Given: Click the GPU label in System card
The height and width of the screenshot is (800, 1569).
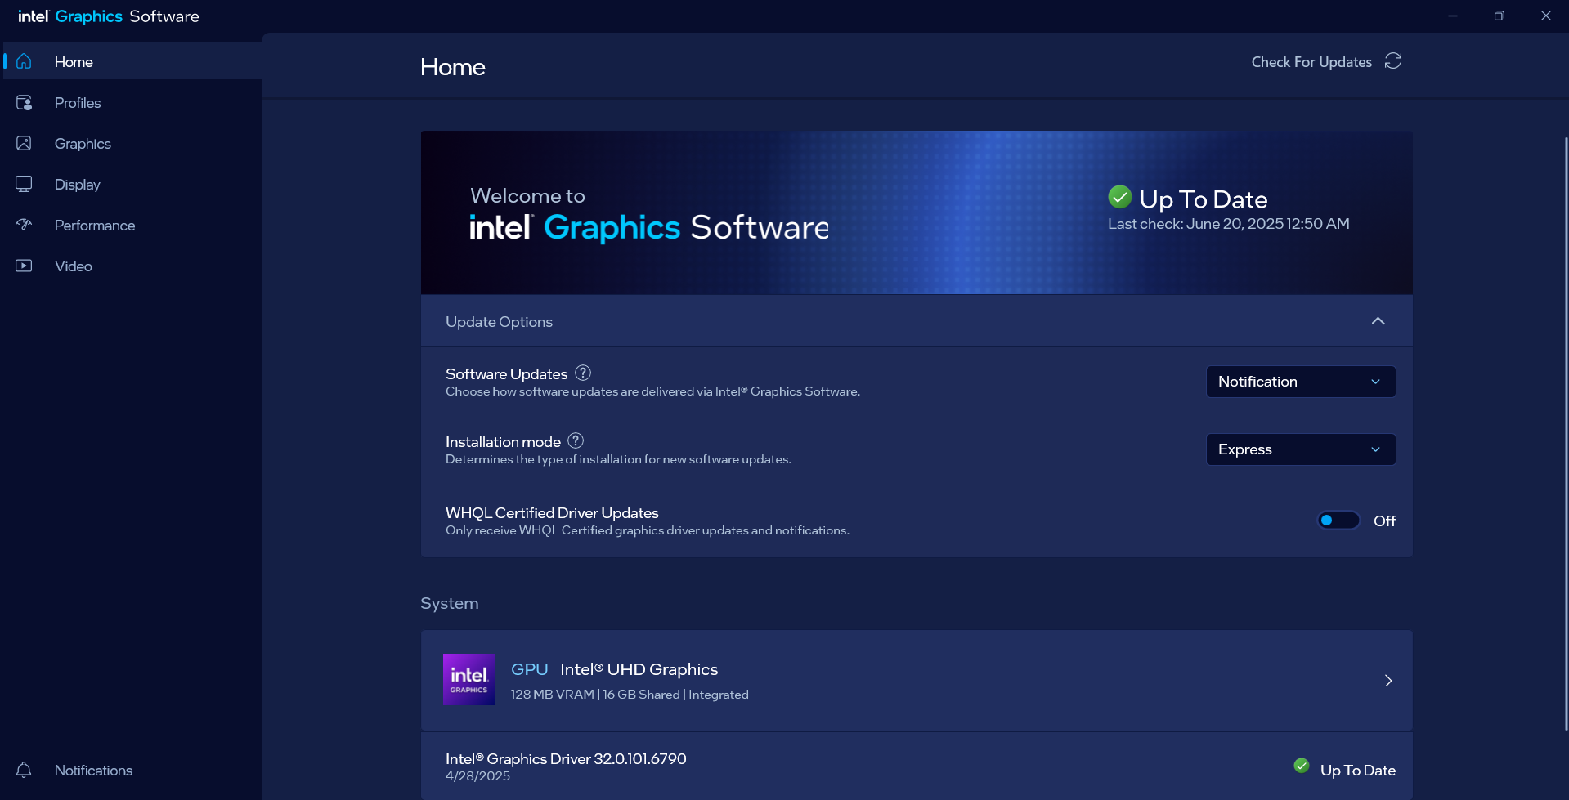Looking at the screenshot, I should point(529,669).
